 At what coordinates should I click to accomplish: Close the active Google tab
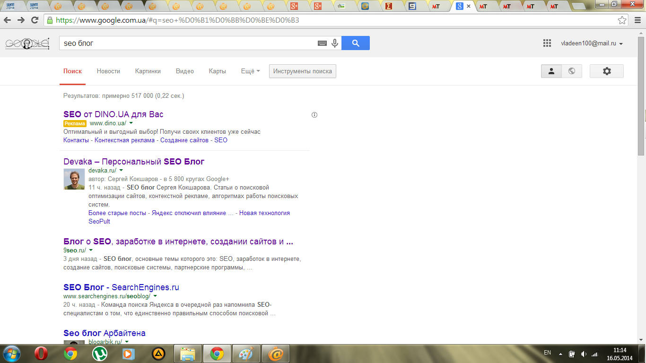click(469, 6)
